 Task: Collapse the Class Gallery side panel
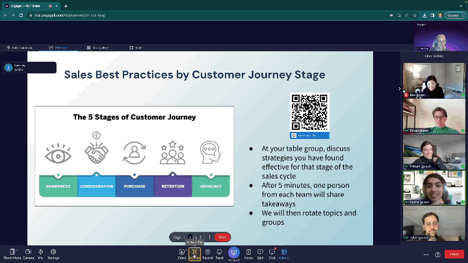pos(400,88)
